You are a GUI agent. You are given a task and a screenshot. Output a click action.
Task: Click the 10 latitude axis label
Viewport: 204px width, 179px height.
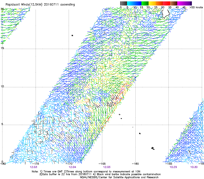point(2,86)
